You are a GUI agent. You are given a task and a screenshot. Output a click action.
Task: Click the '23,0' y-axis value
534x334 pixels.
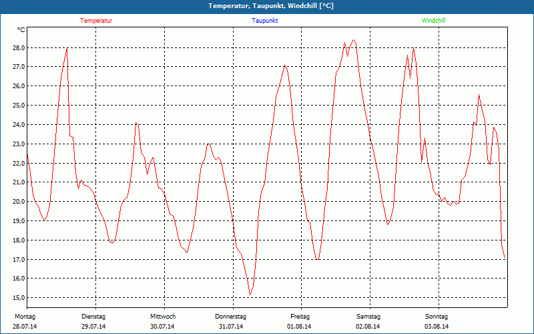click(x=19, y=144)
